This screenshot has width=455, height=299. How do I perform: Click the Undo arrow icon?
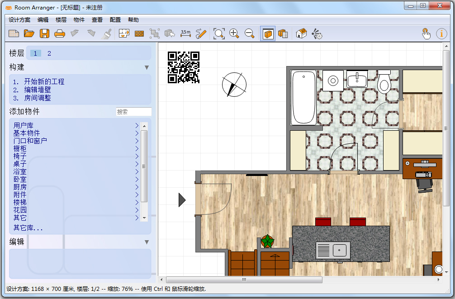75,33
